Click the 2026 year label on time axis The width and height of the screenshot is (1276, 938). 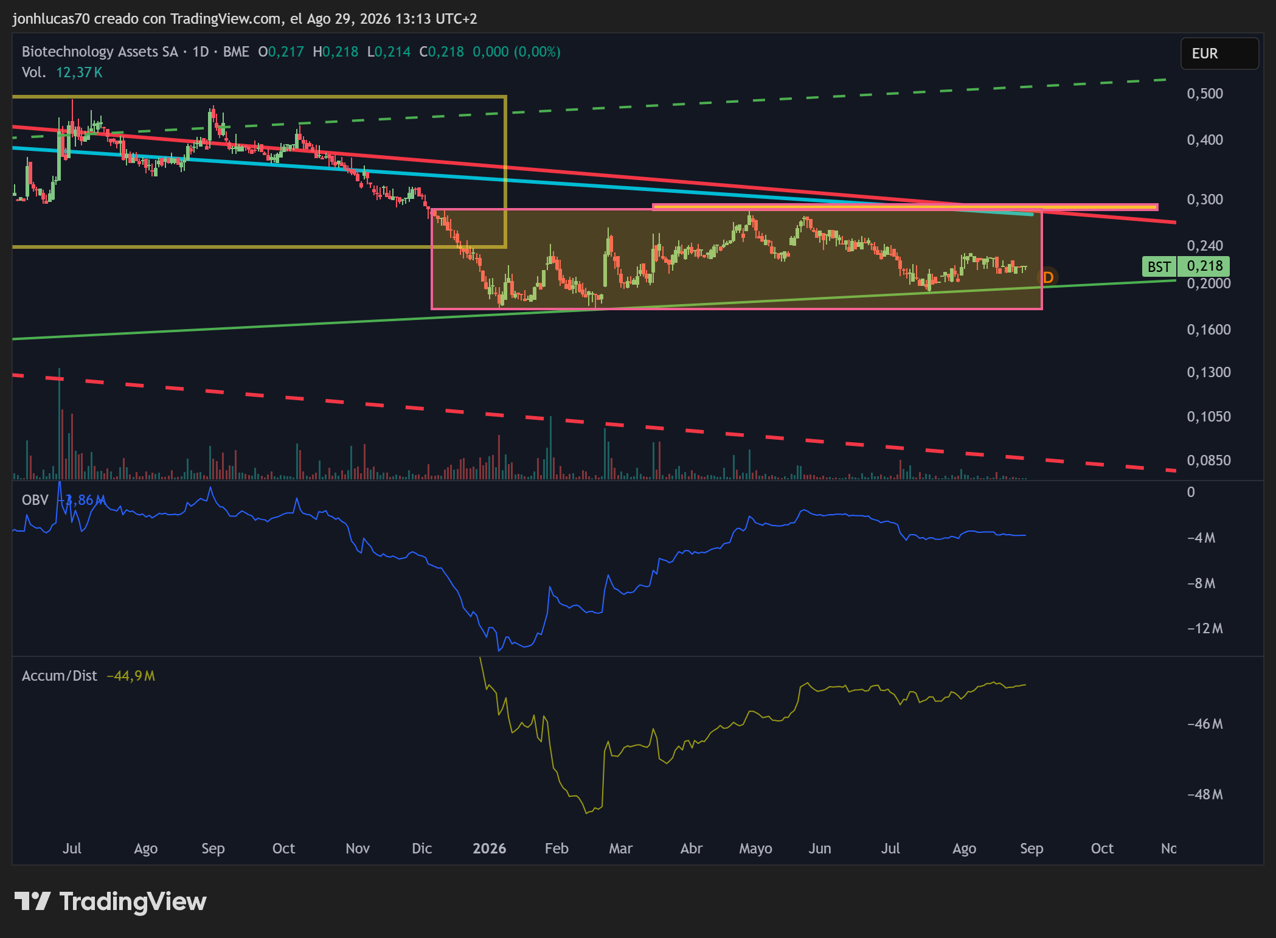point(490,849)
